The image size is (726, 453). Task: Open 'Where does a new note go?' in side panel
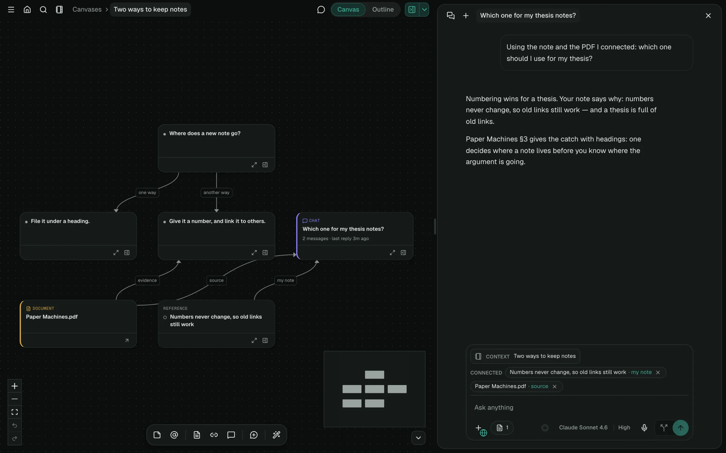tap(265, 165)
